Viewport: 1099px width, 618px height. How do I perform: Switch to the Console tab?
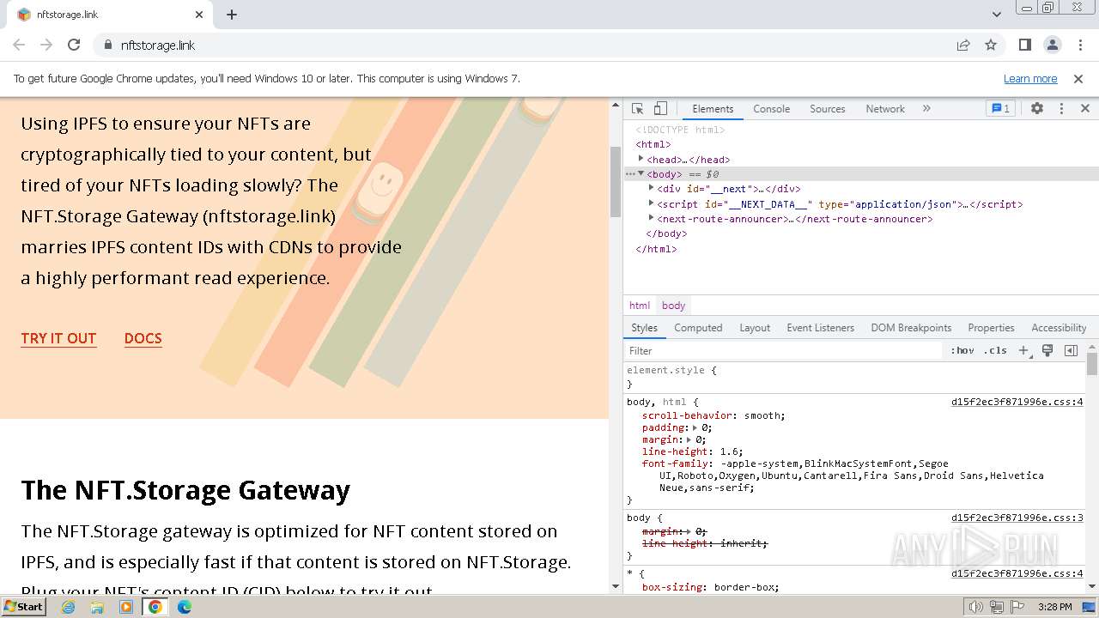pyautogui.click(x=771, y=109)
